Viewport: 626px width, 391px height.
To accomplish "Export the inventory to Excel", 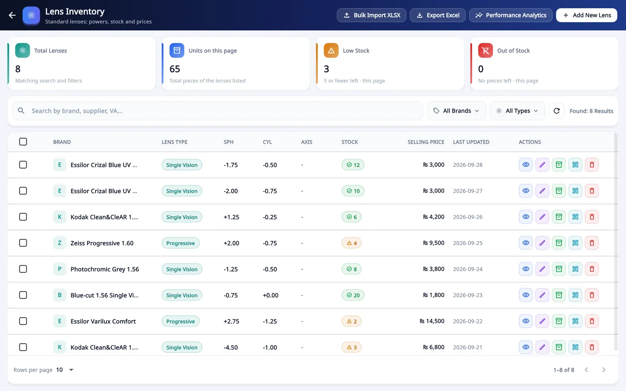I will 438,15.
